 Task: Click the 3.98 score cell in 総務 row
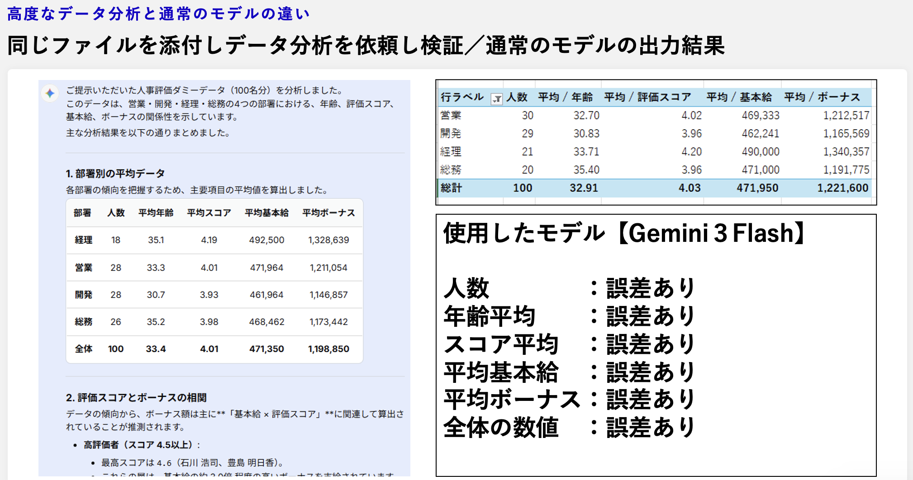click(209, 322)
